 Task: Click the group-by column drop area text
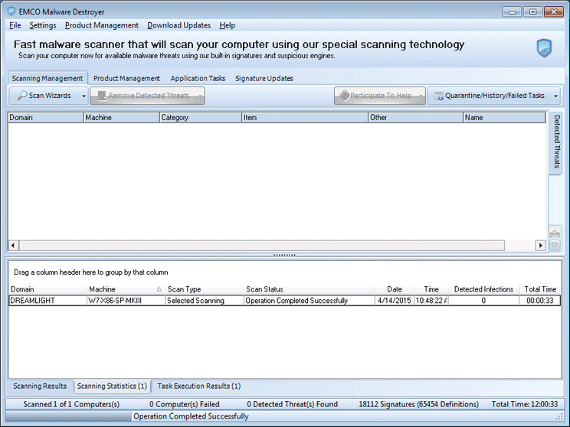[x=91, y=272]
